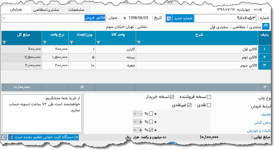This screenshot has height=150, width=274.
Task: Check the نسخه فروشنده checkbox
Action: pos(209,97)
